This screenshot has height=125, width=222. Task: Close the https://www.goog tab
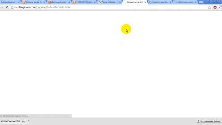tap(196, 2)
